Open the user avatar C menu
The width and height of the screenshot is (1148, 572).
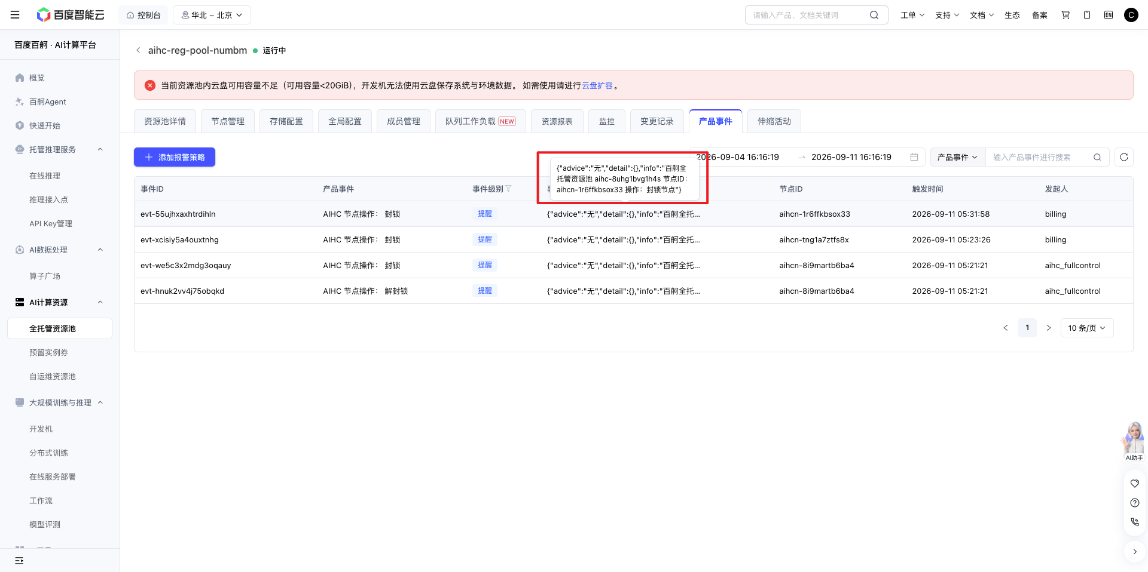(x=1131, y=15)
